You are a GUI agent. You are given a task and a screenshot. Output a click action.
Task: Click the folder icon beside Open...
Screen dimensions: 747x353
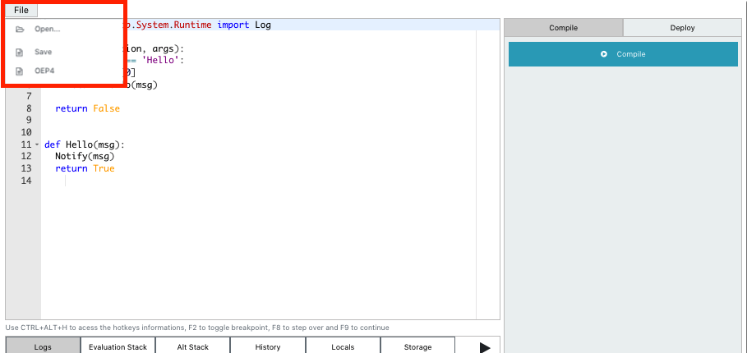20,30
